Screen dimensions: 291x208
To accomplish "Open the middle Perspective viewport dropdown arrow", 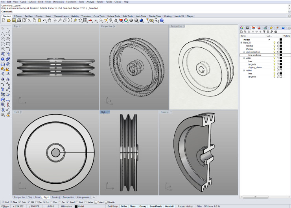I will [x=114, y=26].
